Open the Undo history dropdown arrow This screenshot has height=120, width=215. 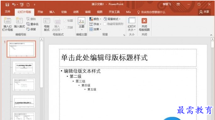tap(17, 5)
